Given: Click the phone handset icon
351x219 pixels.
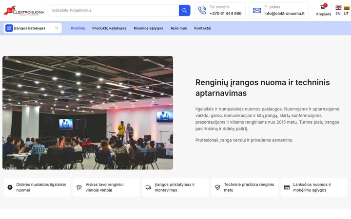Looking at the screenshot, I should point(202,10).
